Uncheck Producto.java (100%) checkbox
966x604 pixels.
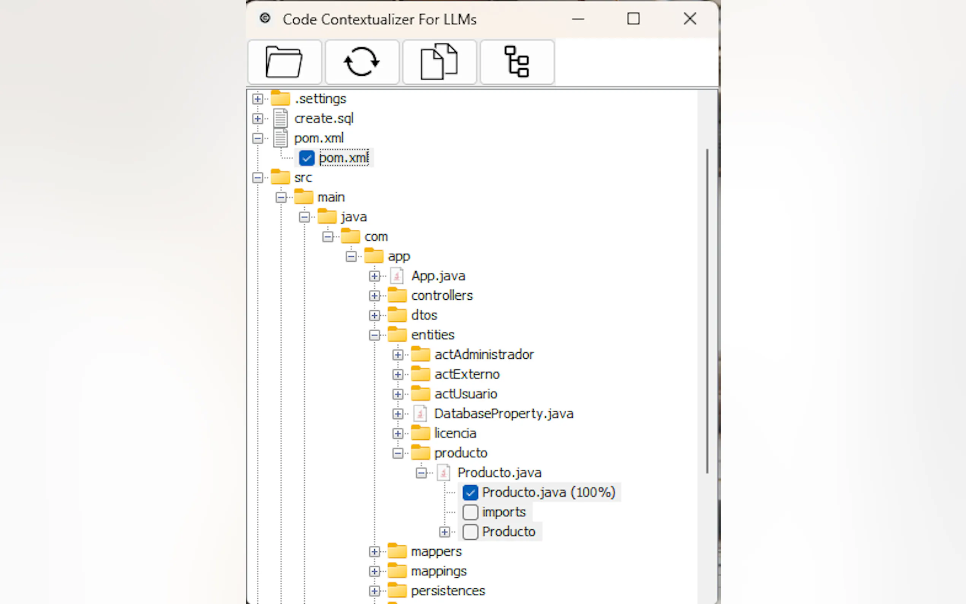(x=470, y=493)
